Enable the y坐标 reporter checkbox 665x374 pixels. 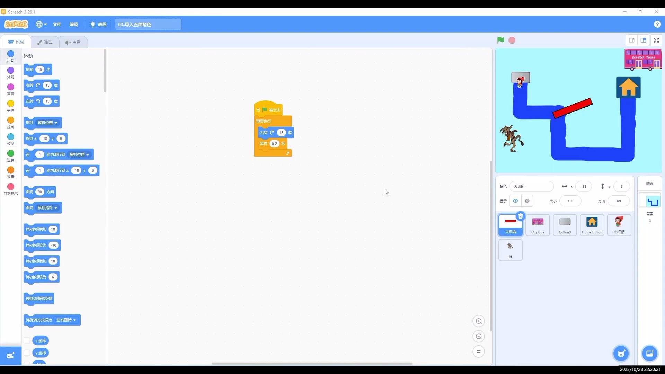coord(27,353)
